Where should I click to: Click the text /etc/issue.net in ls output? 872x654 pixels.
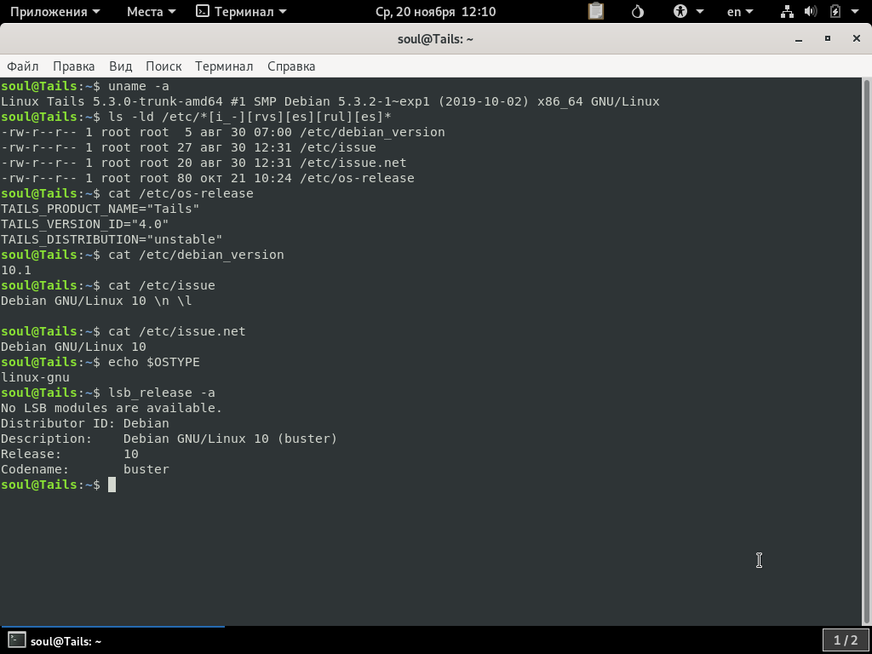(353, 163)
